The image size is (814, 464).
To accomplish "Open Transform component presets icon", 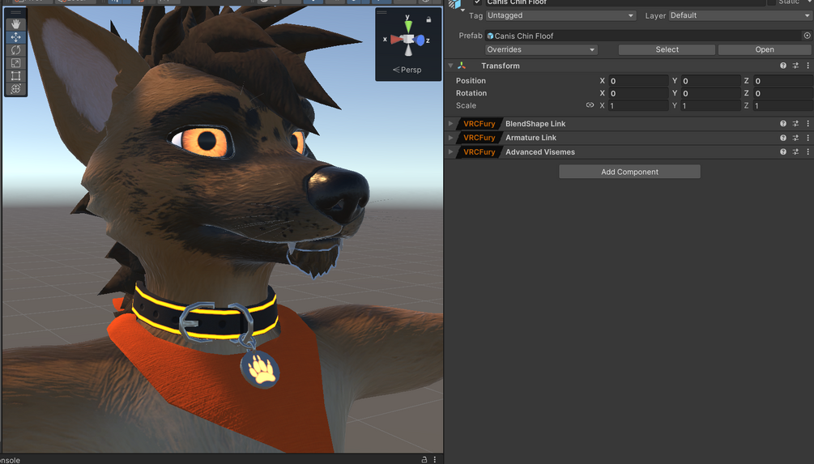I will [x=795, y=66].
